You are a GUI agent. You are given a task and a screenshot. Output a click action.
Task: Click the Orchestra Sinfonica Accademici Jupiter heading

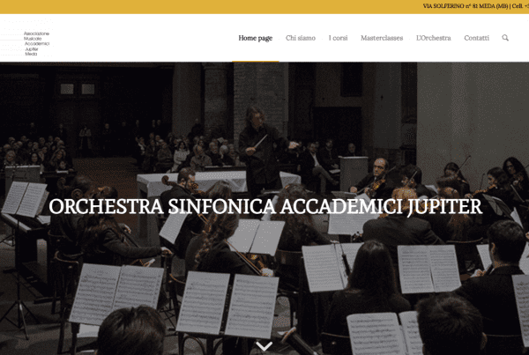[x=265, y=207]
